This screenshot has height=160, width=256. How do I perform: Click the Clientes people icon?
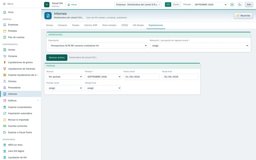5,81
